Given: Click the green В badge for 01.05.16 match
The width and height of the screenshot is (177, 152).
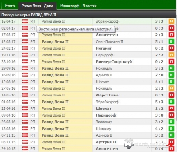Looking at the screenshot, I should click(x=171, y=102).
